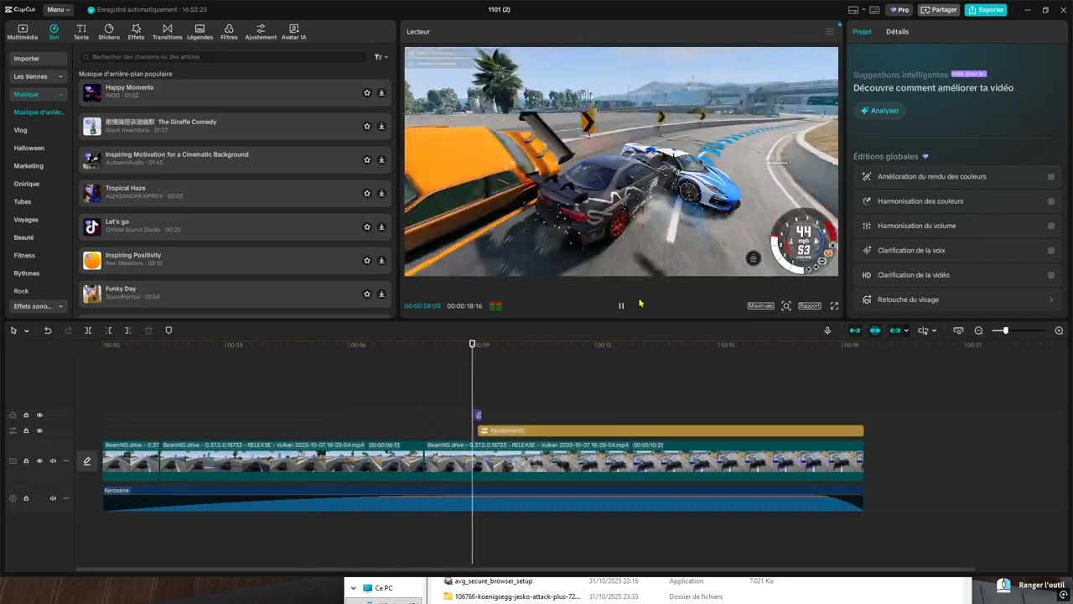Zoom out of the timeline
The height and width of the screenshot is (604, 1073).
pos(978,331)
